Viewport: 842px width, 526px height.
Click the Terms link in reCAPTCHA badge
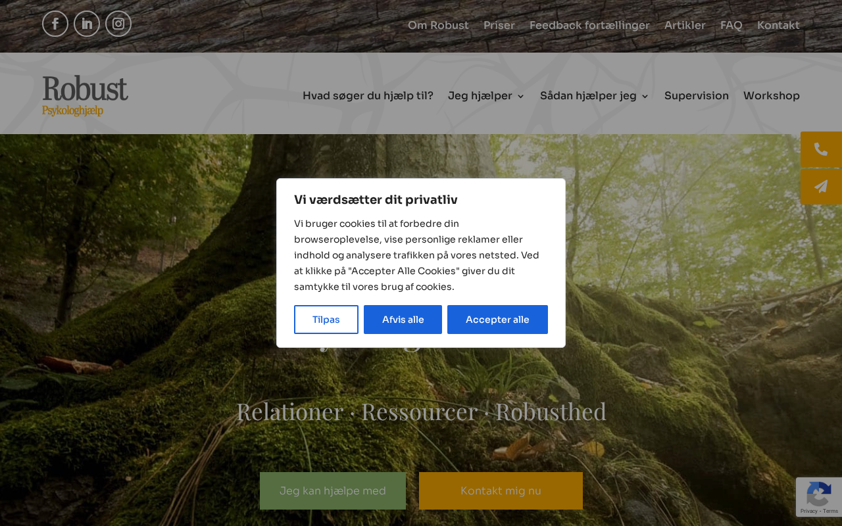click(830, 511)
